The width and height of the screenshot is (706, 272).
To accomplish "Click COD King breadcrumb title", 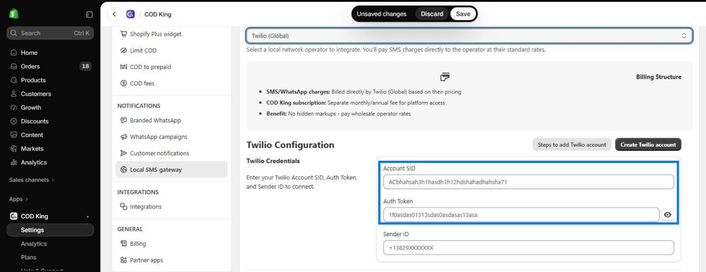I will coord(158,14).
